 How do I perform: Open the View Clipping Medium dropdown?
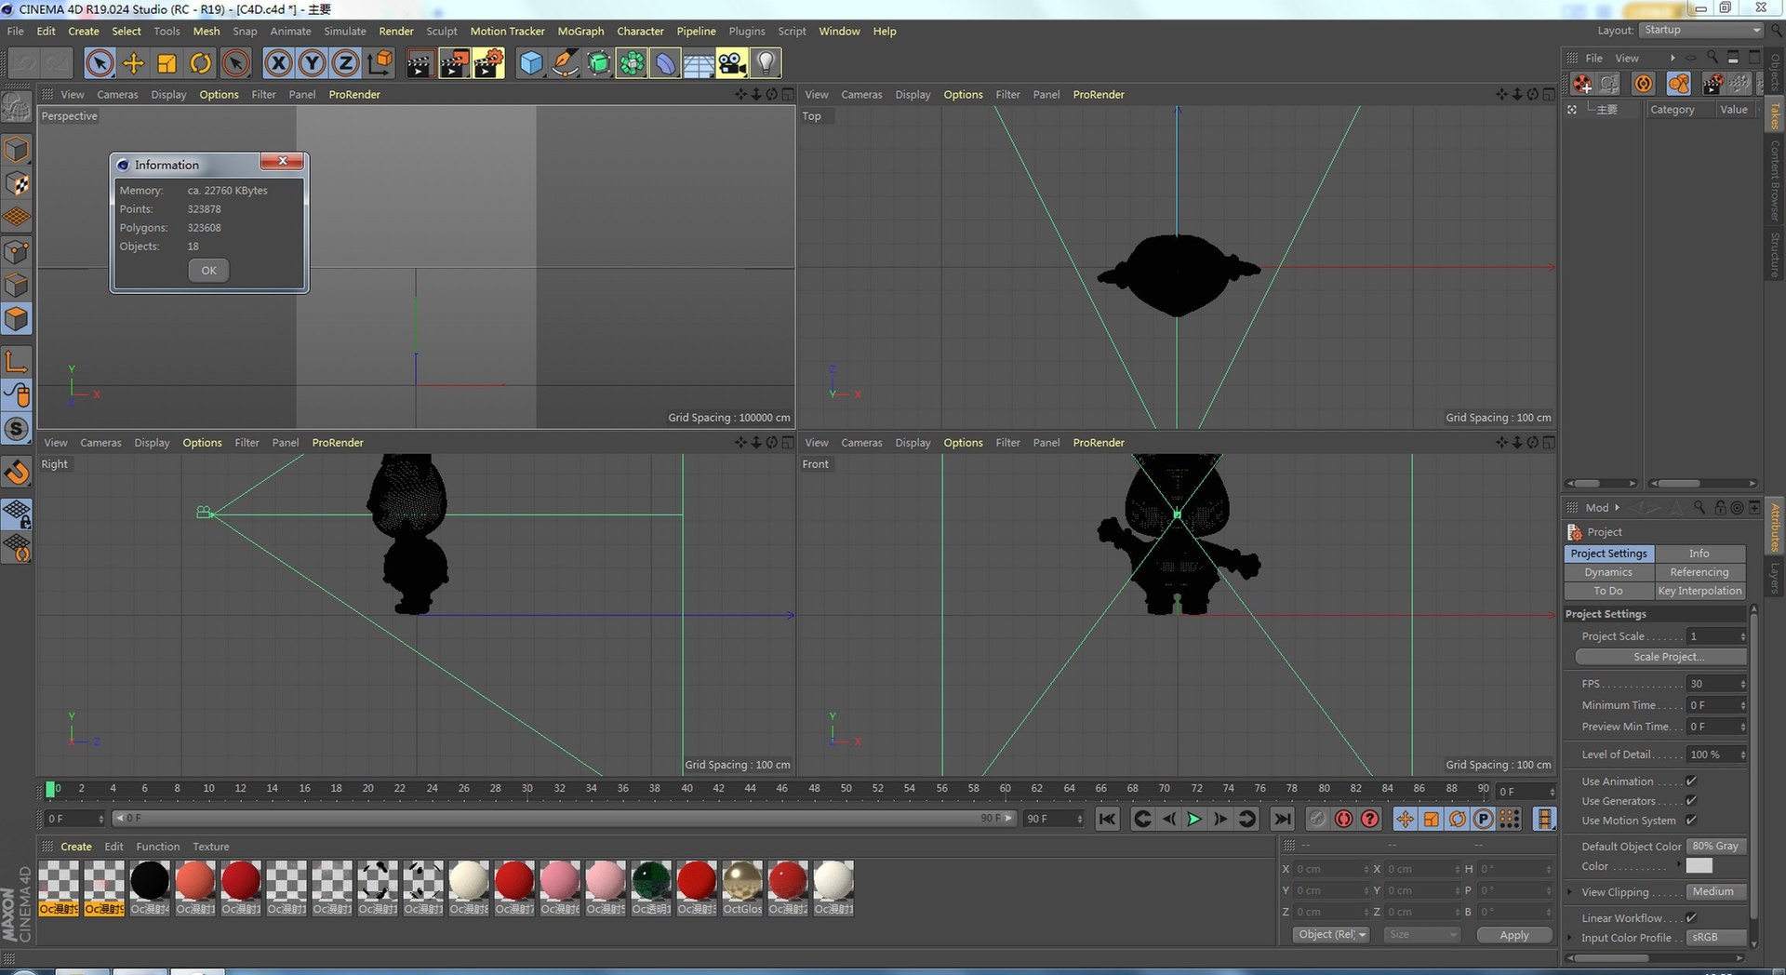pyautogui.click(x=1716, y=892)
